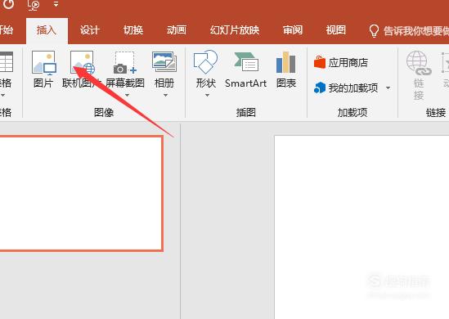Expand the 屏幕截图 dropdown arrow
The height and width of the screenshot is (319, 449).
[127, 95]
